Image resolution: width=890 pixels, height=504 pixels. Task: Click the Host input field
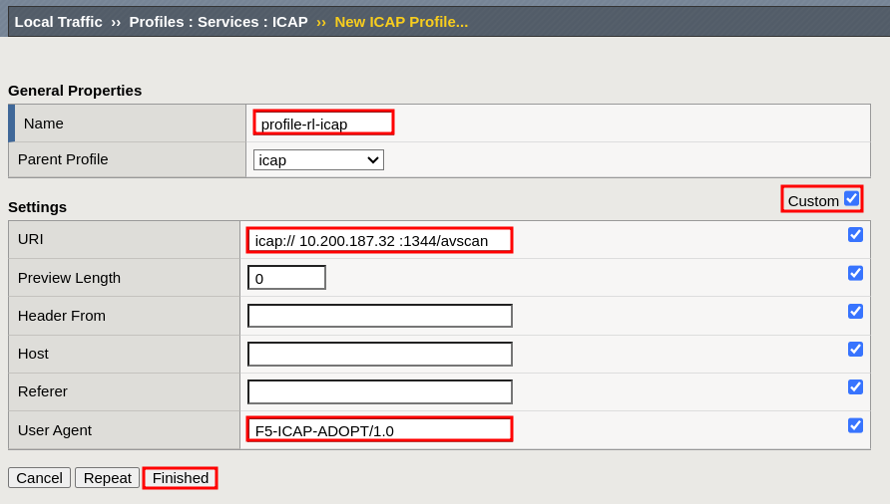coord(379,354)
